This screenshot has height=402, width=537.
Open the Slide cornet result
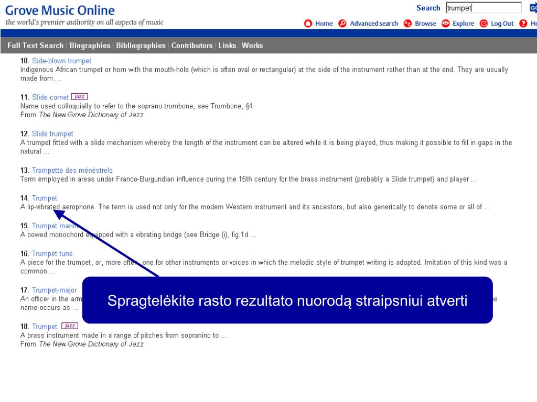tap(50, 97)
